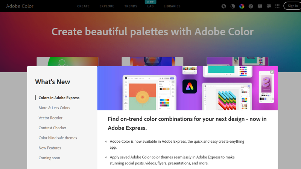301x169 pixels.
Task: Open the chat speech bubble icon
Action: coord(269,6)
